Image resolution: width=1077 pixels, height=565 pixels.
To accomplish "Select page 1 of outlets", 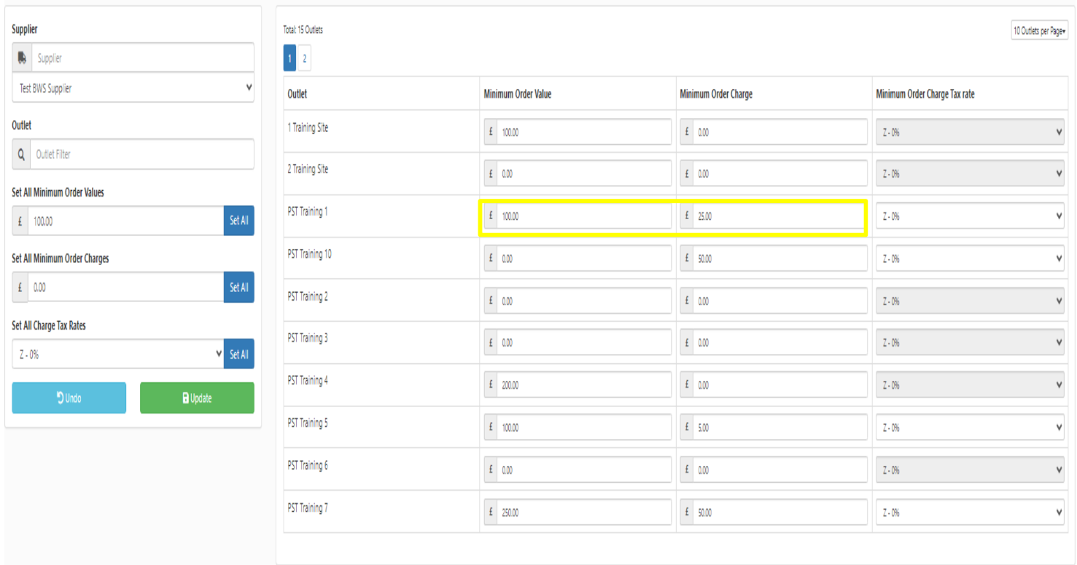I will [x=289, y=59].
